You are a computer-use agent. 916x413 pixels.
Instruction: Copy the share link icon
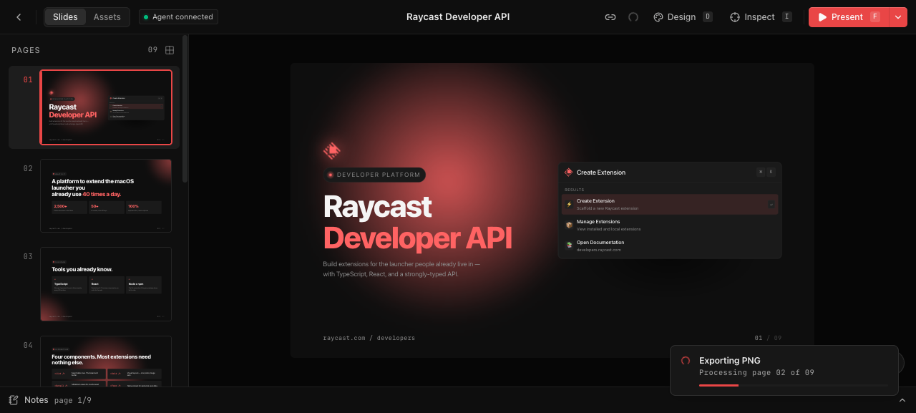(610, 17)
